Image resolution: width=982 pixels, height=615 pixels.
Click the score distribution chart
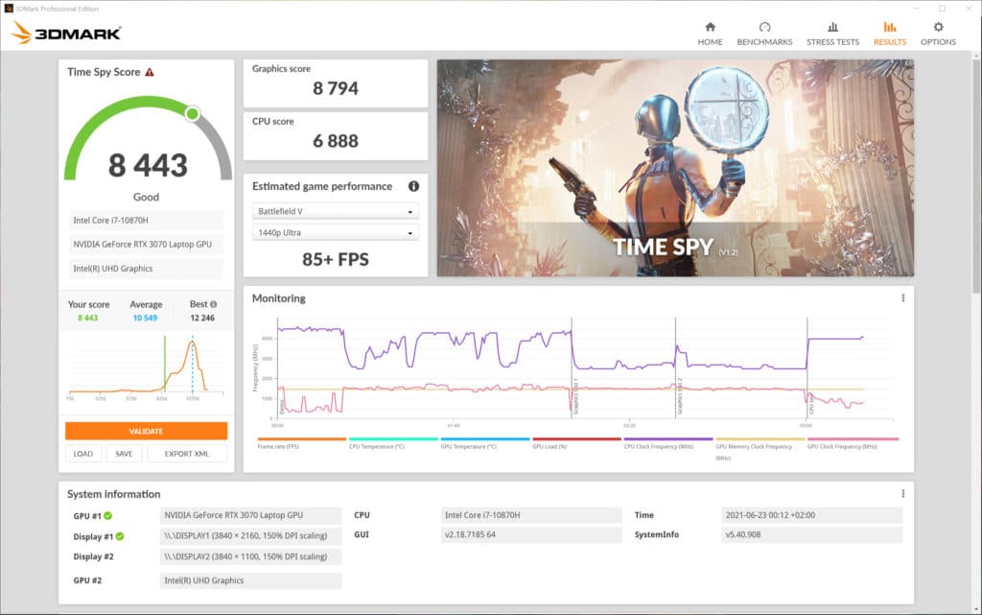pyautogui.click(x=146, y=367)
